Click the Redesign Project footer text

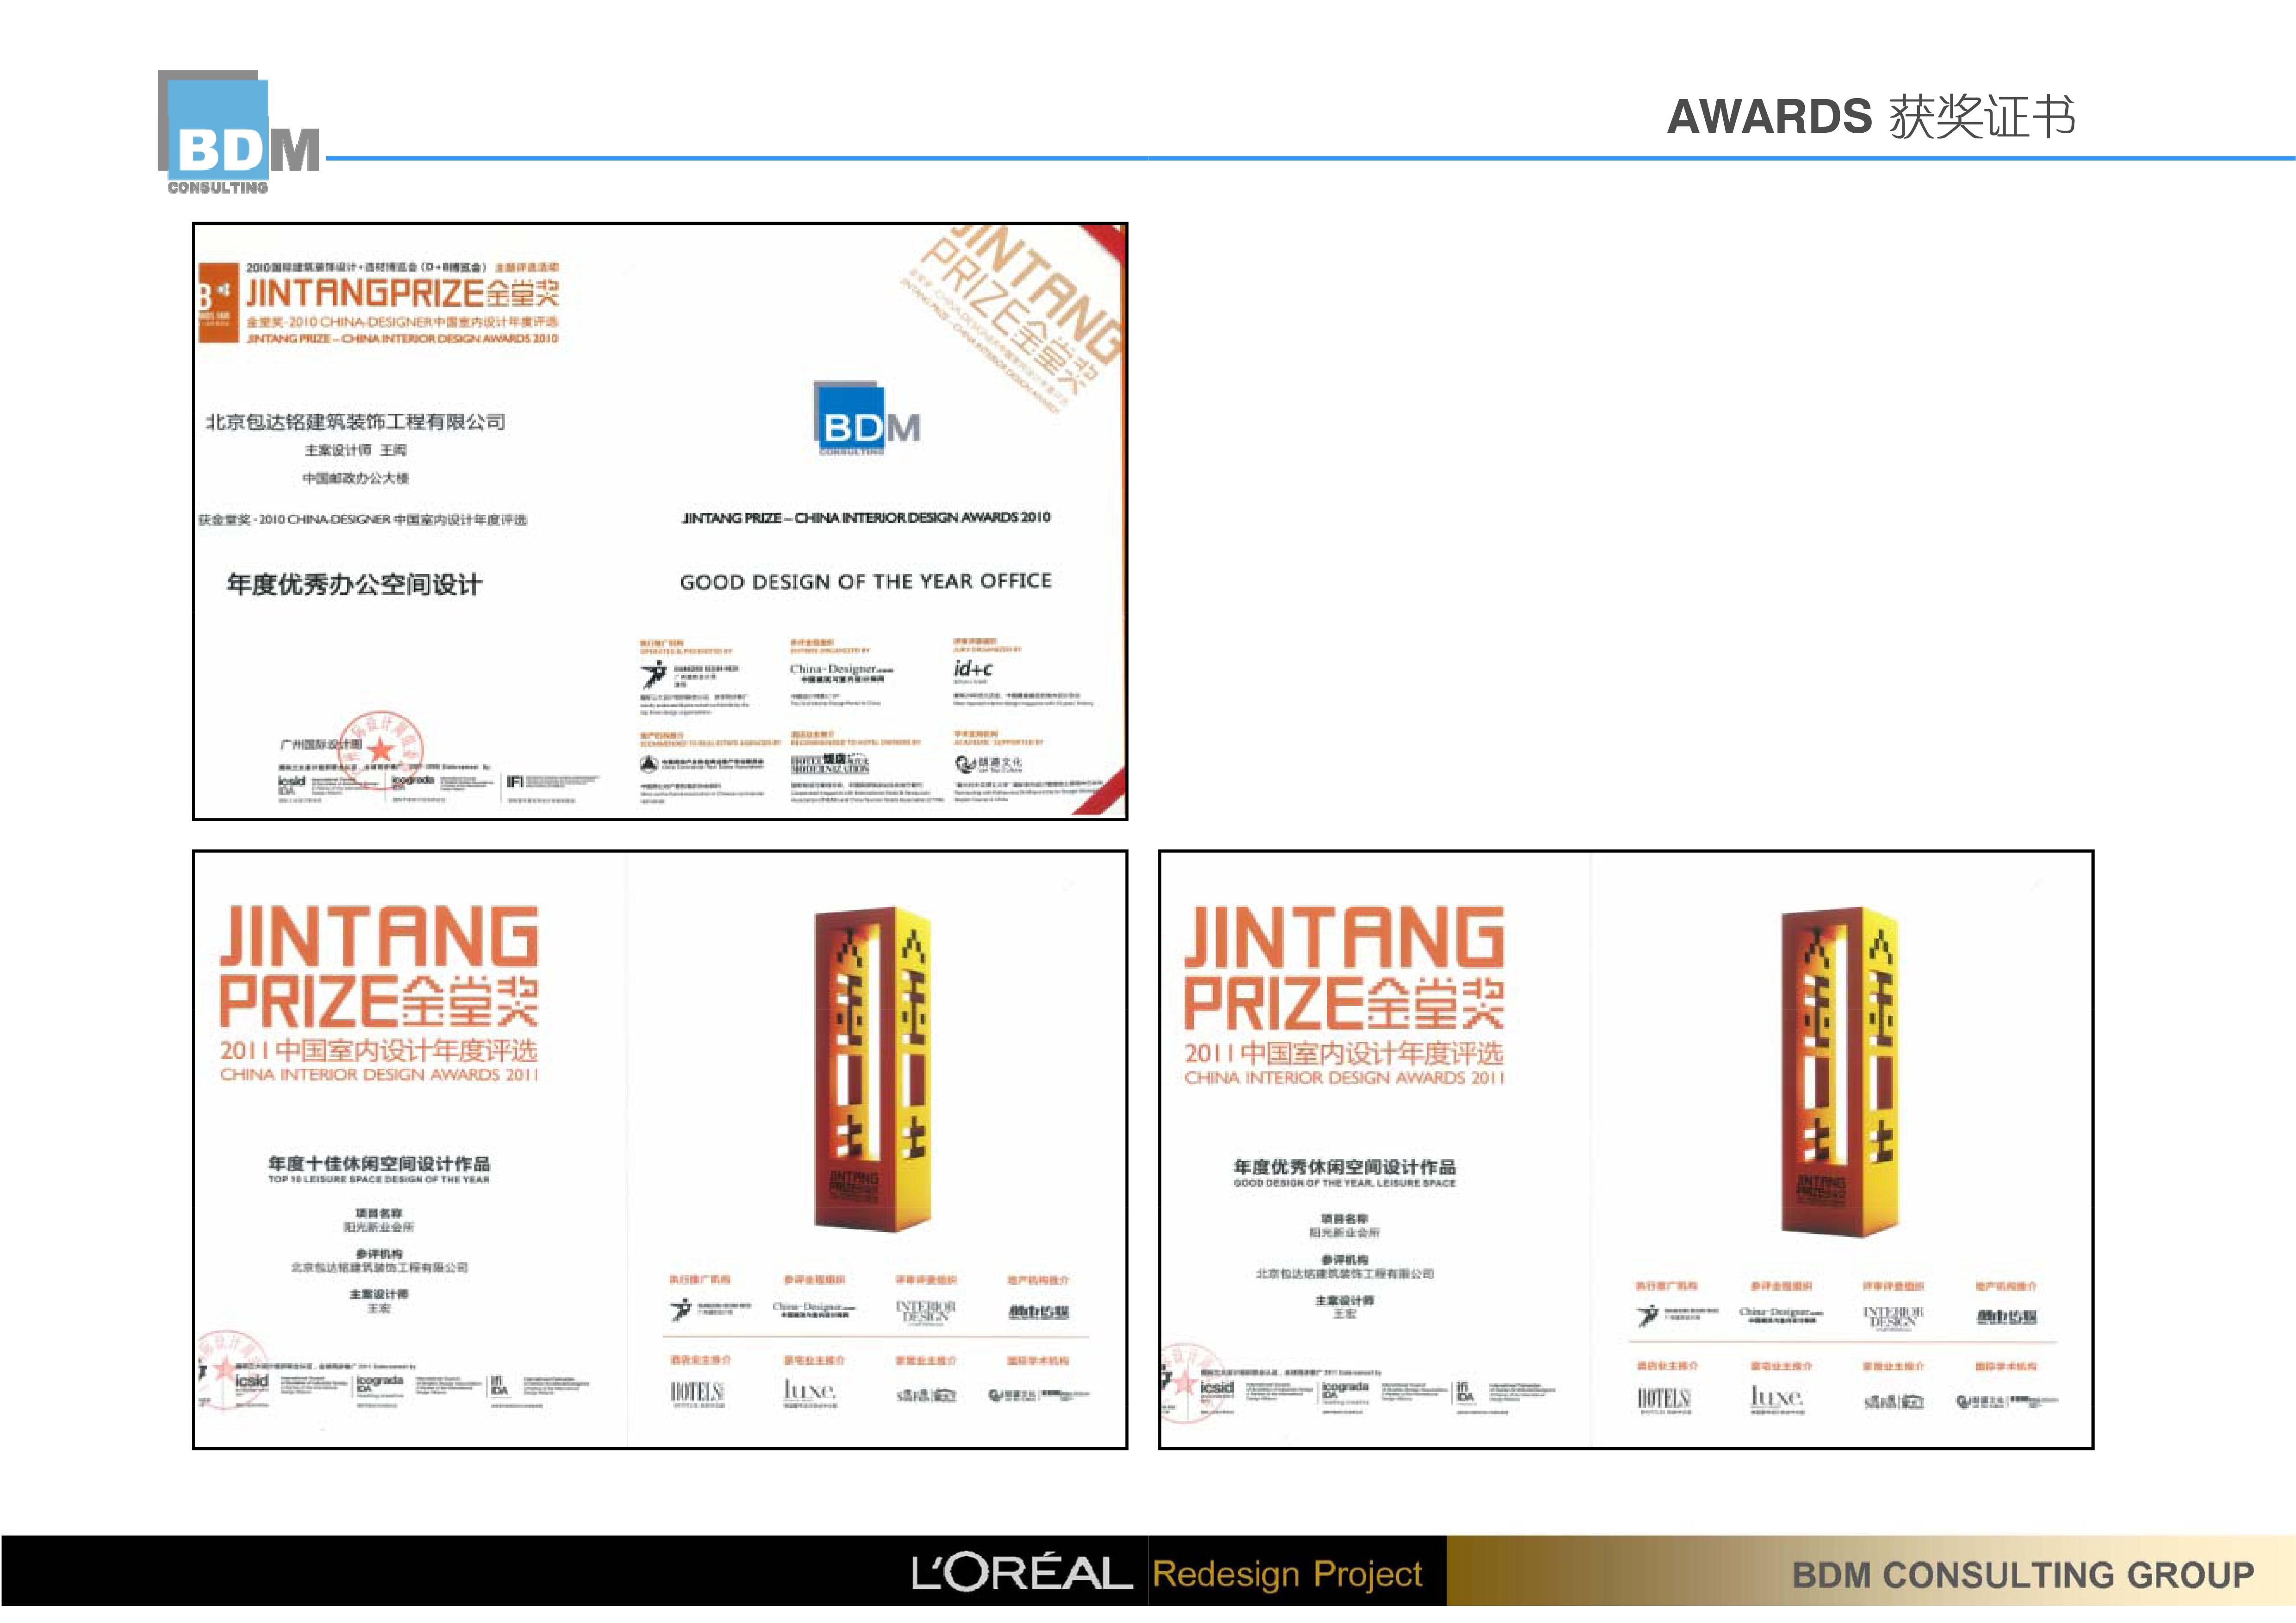(x=1287, y=1574)
